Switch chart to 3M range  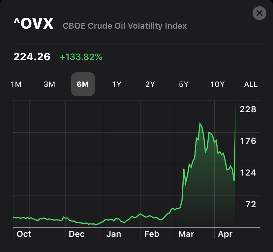click(x=49, y=84)
